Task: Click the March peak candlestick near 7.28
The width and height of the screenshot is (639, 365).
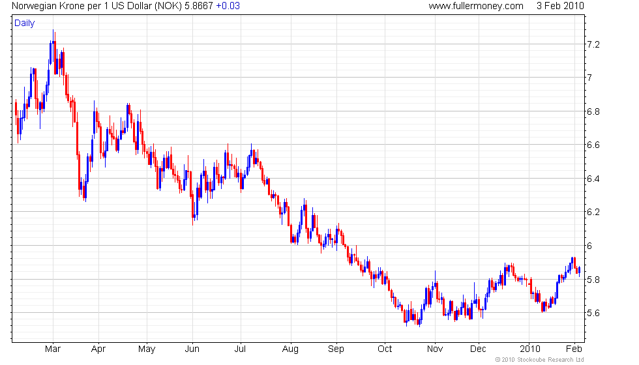Action: [x=53, y=47]
